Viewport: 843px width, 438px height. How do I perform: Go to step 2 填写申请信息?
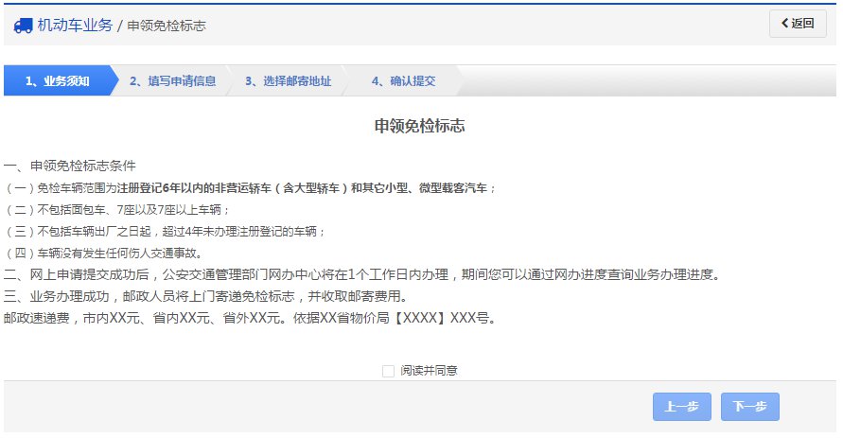pyautogui.click(x=172, y=81)
